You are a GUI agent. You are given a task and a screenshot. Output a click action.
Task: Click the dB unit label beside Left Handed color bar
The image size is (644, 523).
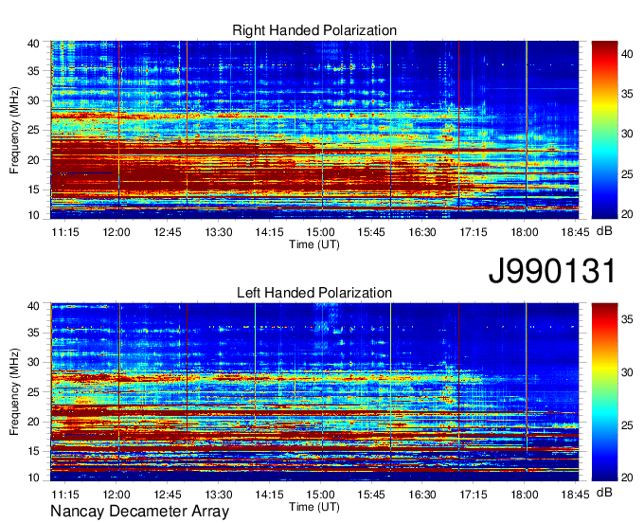(x=604, y=493)
